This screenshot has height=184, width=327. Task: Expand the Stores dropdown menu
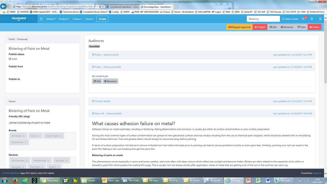[x=89, y=19]
